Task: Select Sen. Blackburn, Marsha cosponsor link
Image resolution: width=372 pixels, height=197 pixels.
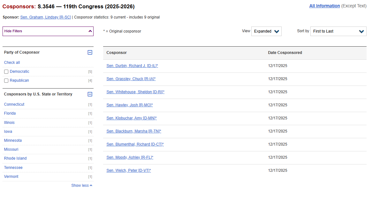Action: coord(133,131)
